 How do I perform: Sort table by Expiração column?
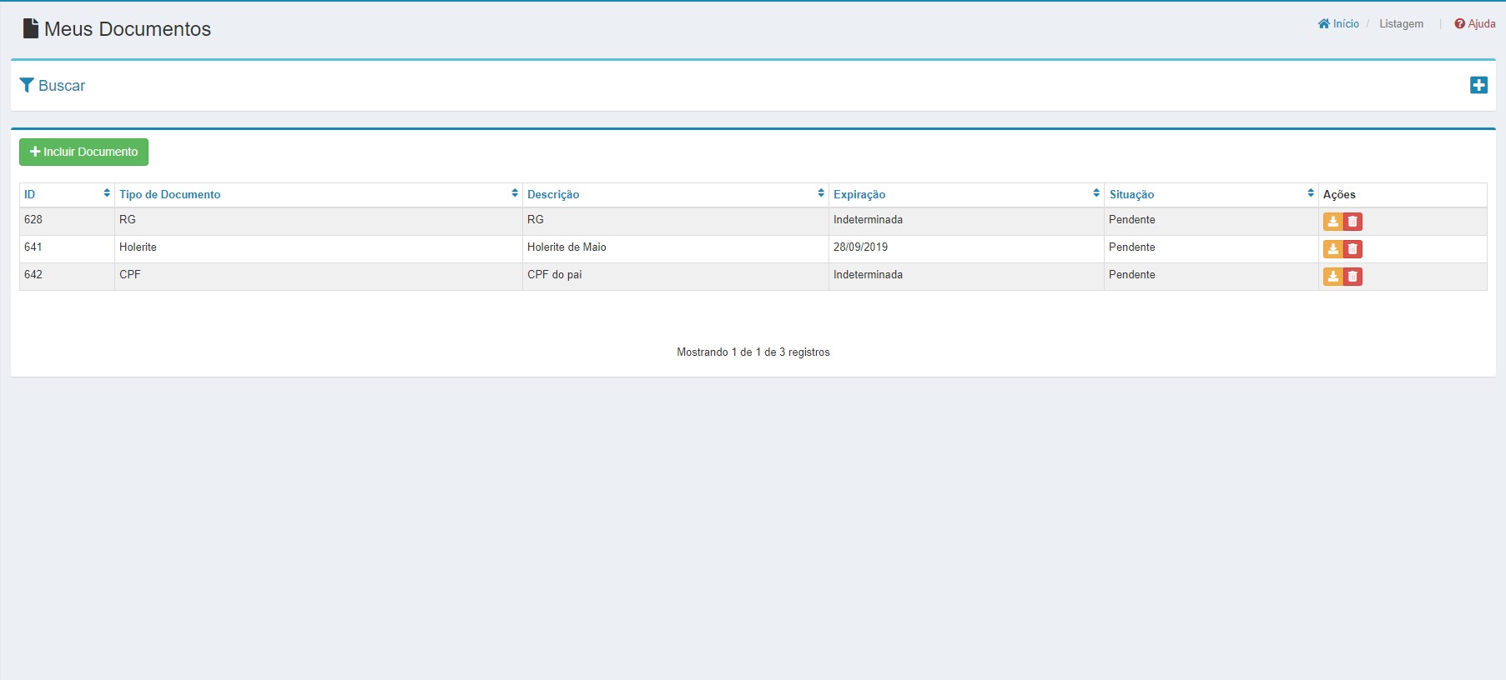pyautogui.click(x=966, y=194)
